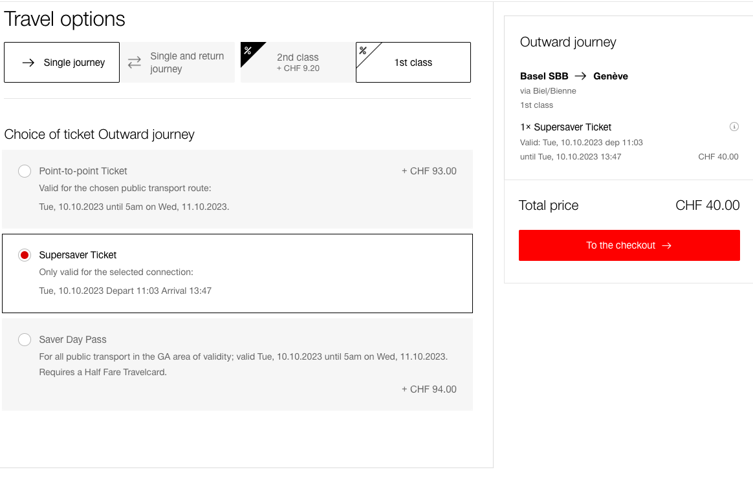Click the Saver Day Pass validity description
The image size is (753, 483).
243,364
